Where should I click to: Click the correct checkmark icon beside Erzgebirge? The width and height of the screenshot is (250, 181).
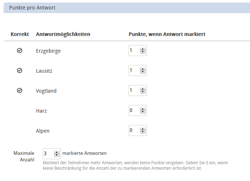pyautogui.click(x=20, y=51)
